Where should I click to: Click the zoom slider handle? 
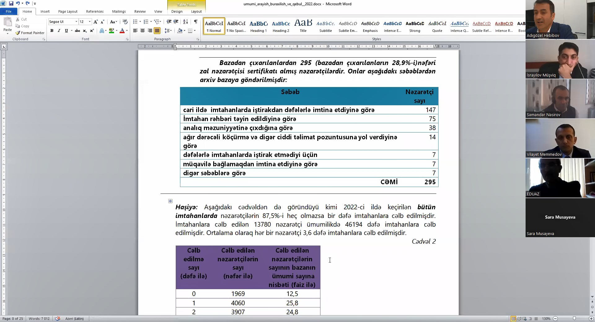(x=574, y=319)
